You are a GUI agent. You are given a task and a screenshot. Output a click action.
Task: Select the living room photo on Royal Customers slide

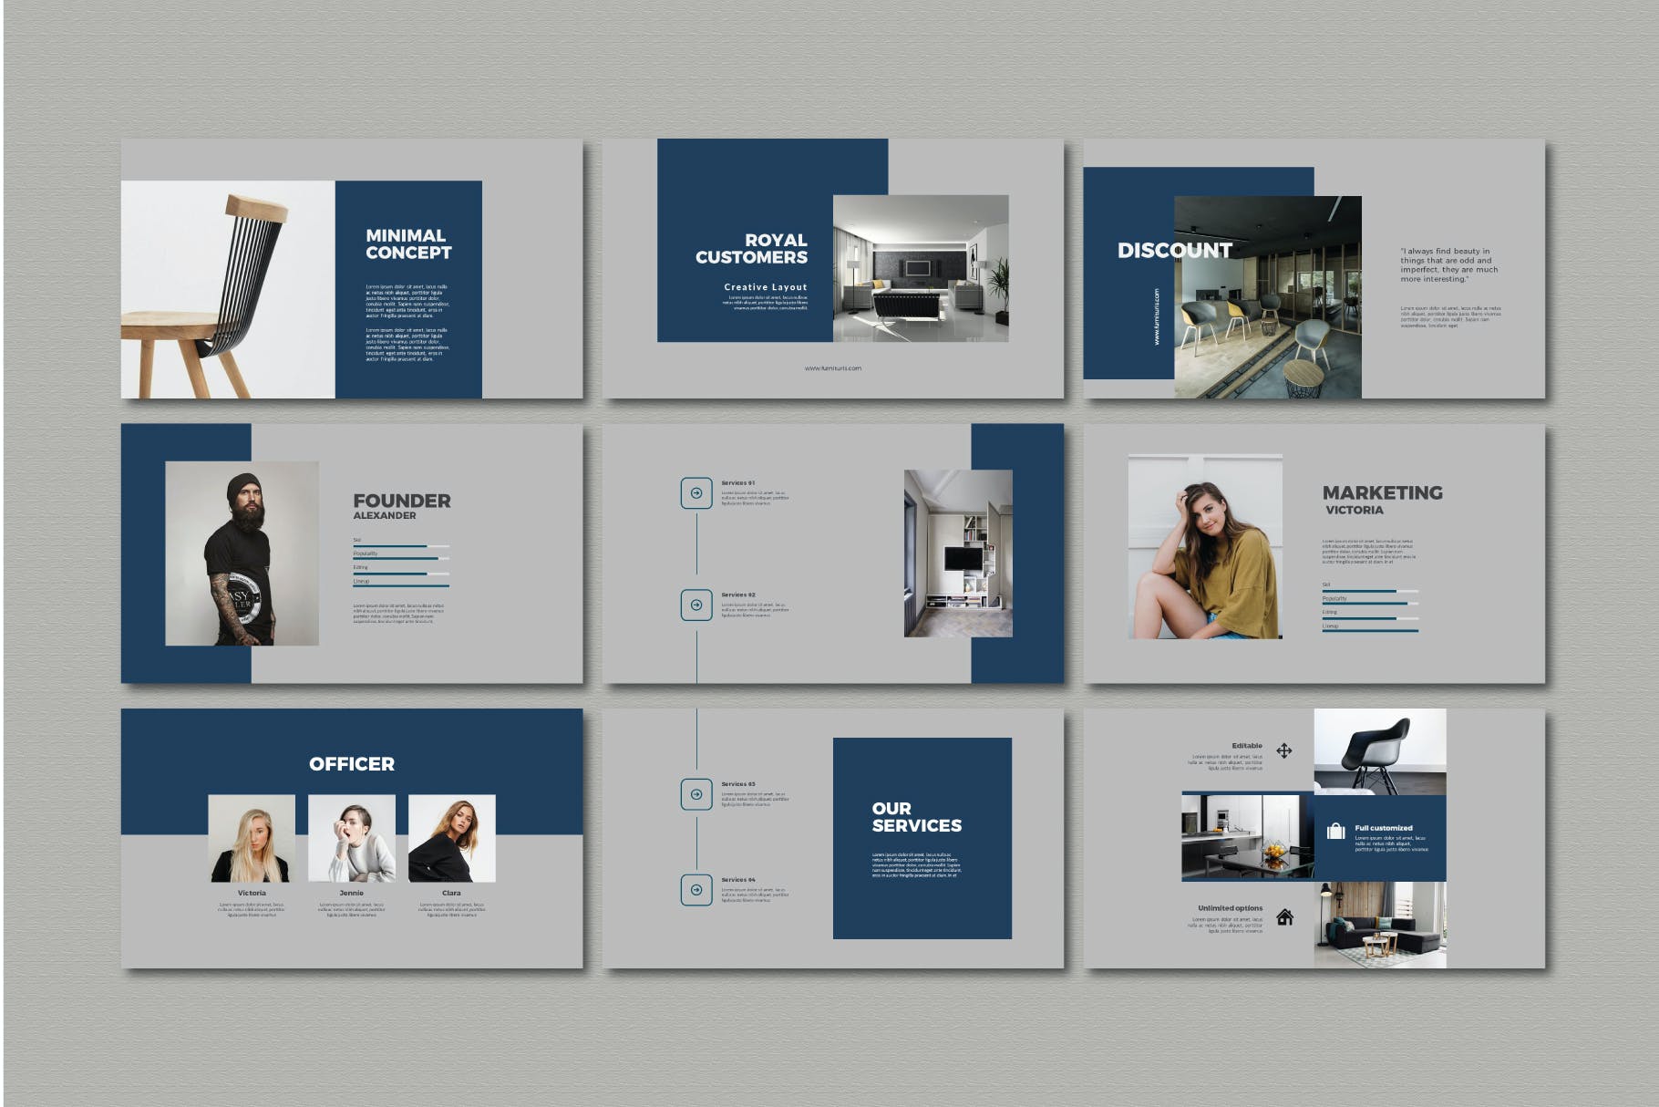[921, 268]
